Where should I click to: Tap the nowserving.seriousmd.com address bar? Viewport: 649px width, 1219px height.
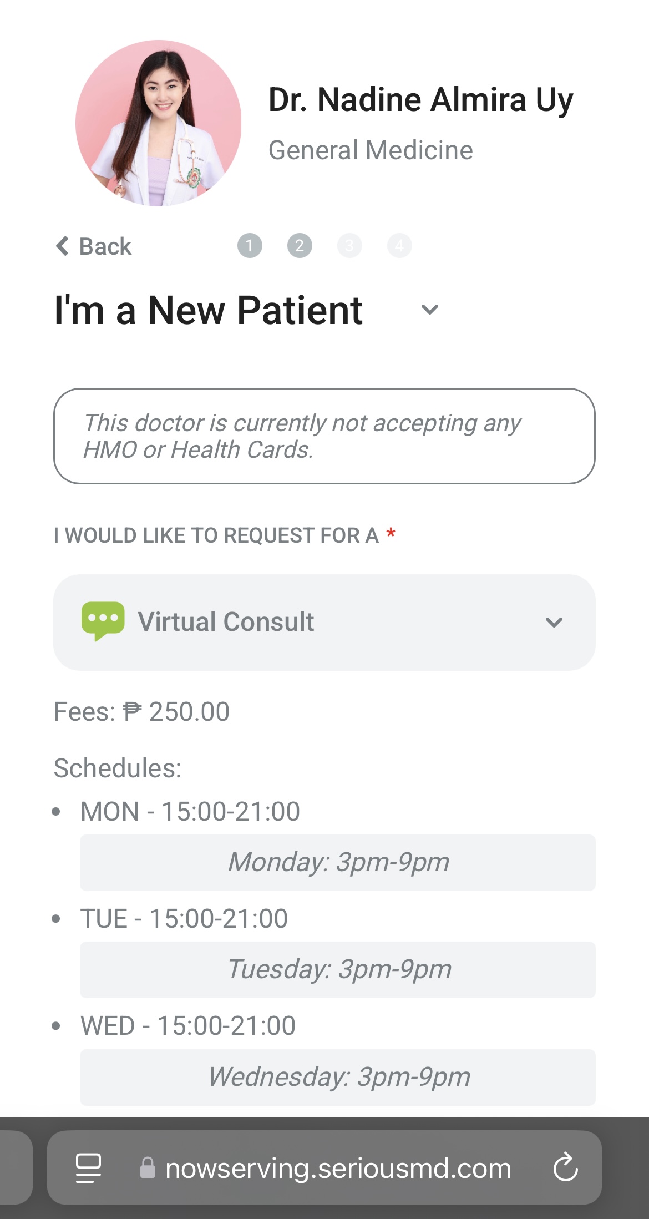click(x=337, y=1168)
